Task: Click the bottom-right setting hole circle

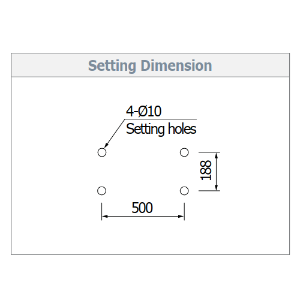Action: (x=184, y=191)
